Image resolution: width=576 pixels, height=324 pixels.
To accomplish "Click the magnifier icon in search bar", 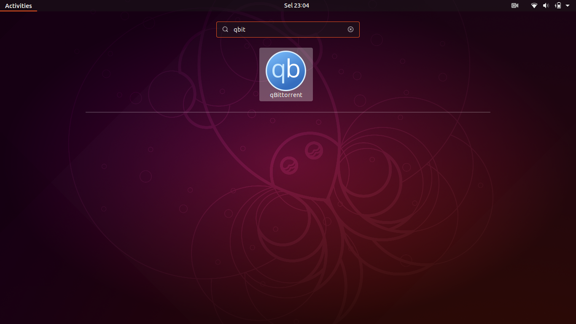I will (x=226, y=30).
